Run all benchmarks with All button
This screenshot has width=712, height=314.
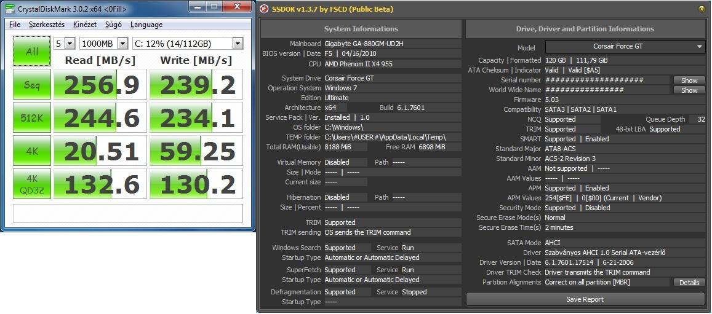(32, 51)
